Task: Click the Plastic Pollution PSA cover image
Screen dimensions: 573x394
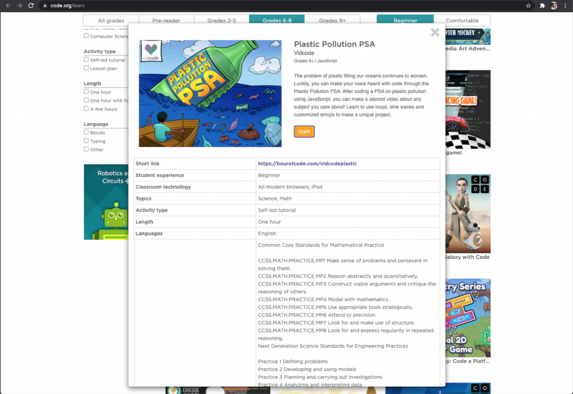Action: [210, 93]
